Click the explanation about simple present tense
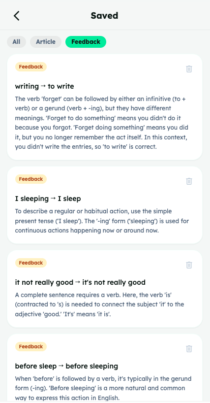Screen dimensions: 210x403 (102, 221)
